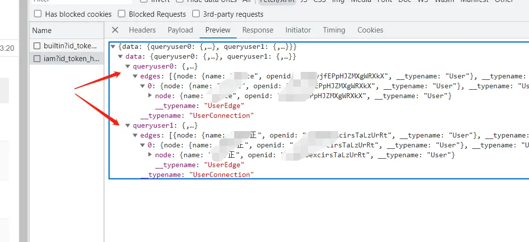Click the UserEdge typename line inside queryuser1

200,165
